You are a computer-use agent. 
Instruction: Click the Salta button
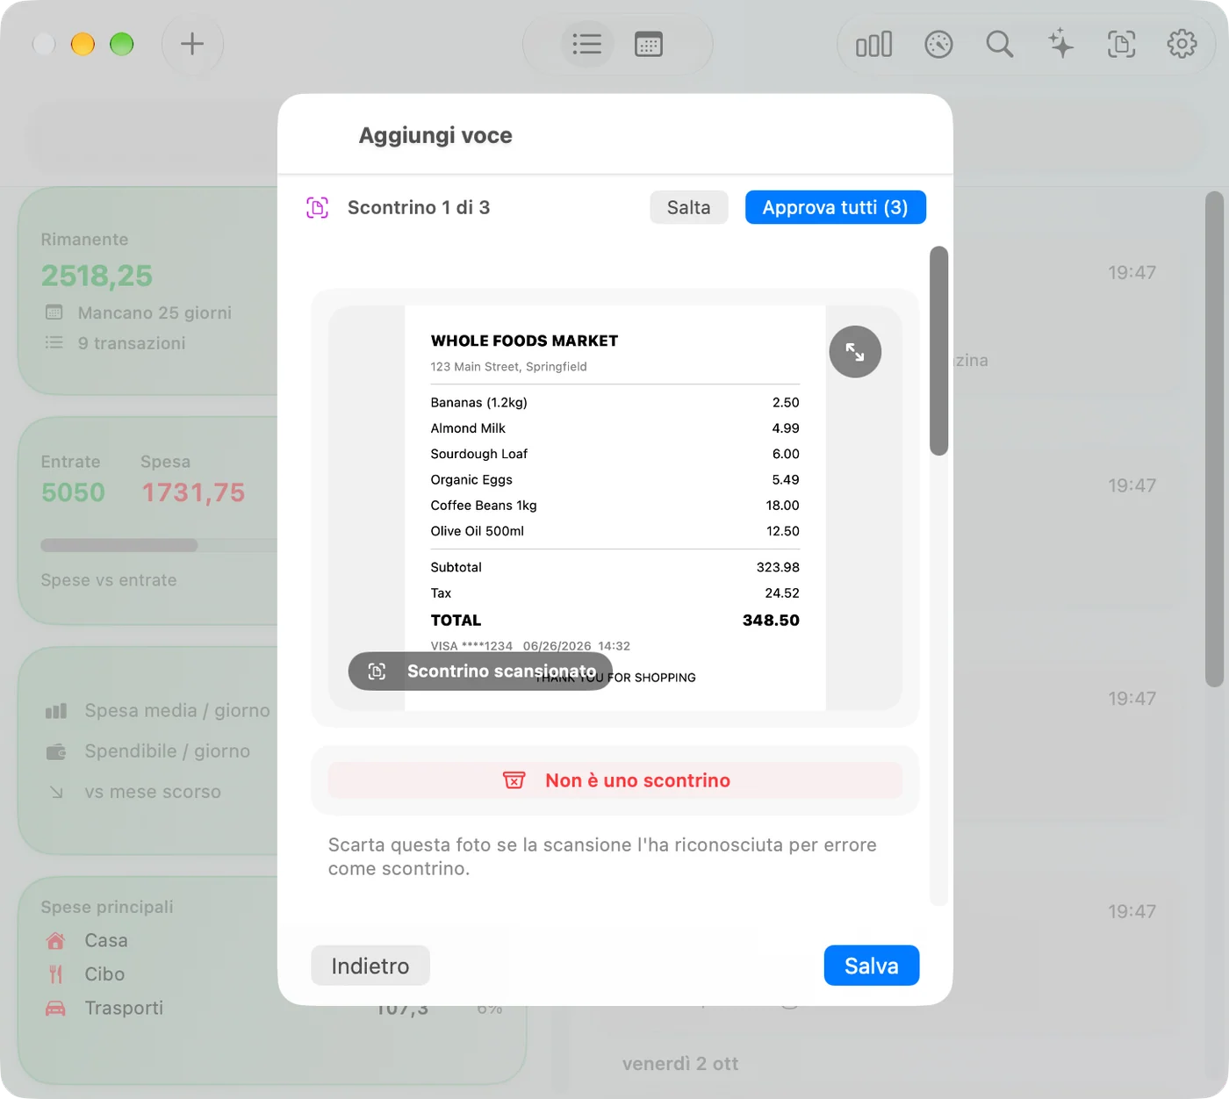coord(688,207)
